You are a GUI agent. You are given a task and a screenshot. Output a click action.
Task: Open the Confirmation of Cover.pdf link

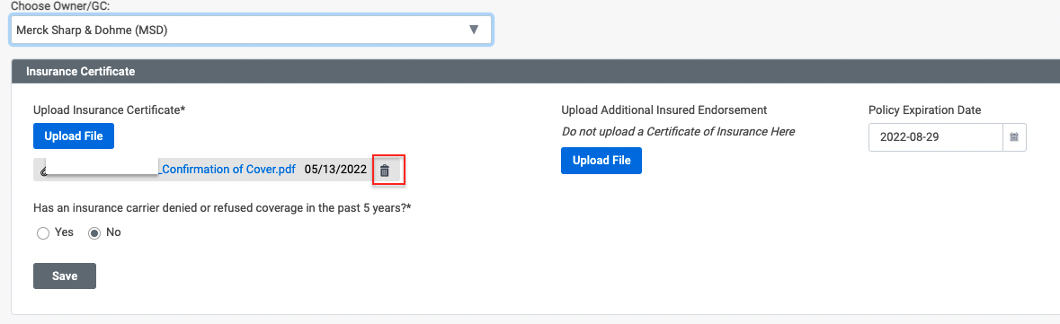pos(227,170)
